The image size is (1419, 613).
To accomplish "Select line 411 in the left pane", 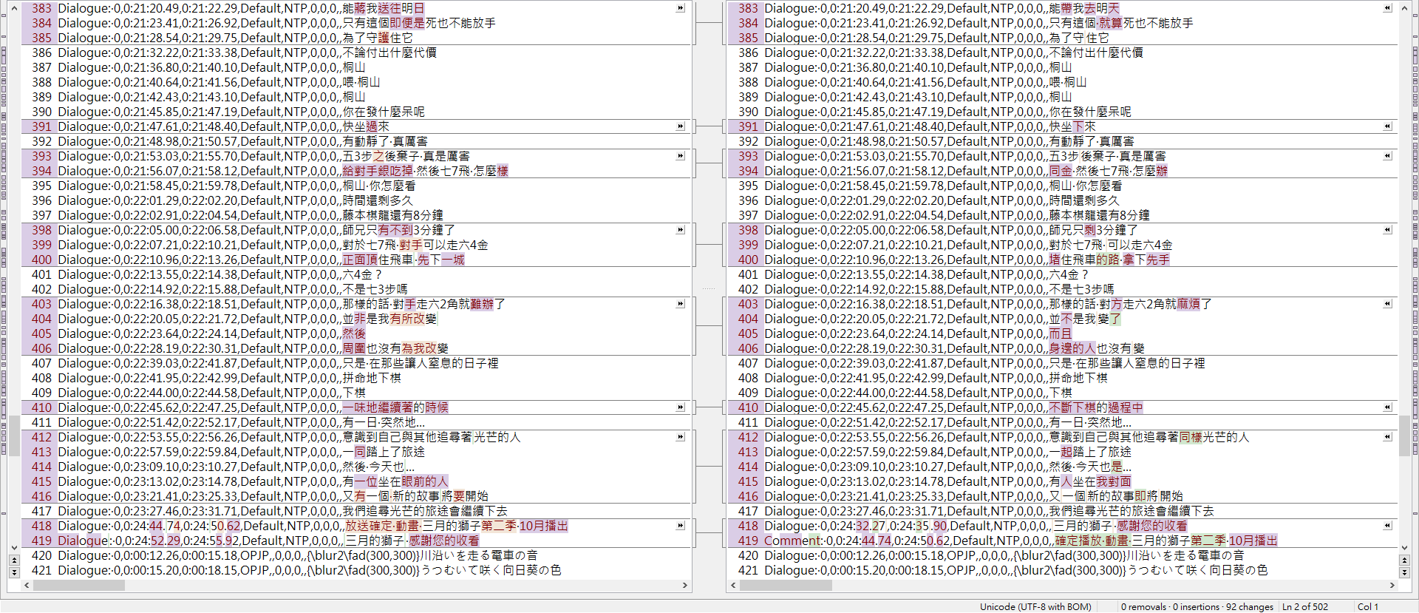I will click(x=356, y=422).
